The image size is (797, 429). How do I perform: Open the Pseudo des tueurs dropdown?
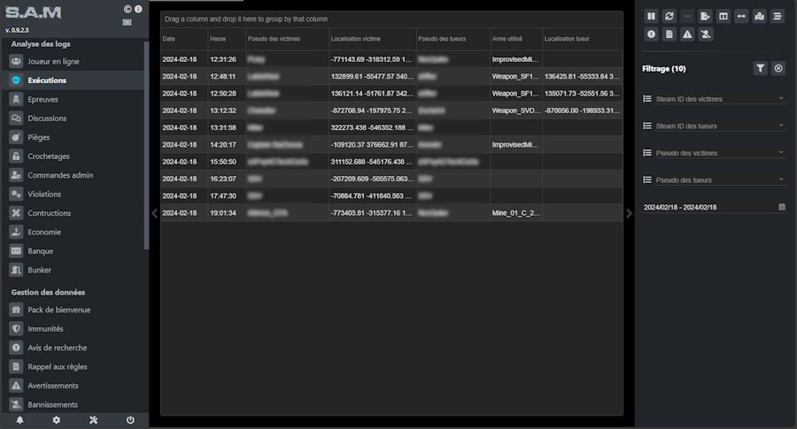click(x=713, y=180)
